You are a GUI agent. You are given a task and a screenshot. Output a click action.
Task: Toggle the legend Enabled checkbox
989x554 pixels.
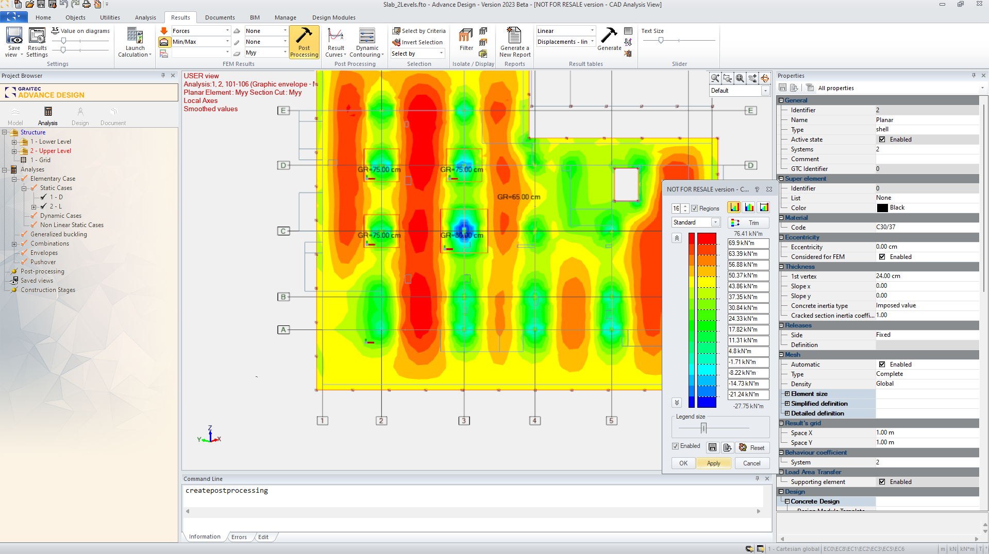pos(675,446)
